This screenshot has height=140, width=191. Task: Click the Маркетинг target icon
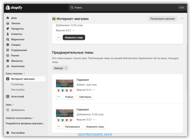pos(8,39)
